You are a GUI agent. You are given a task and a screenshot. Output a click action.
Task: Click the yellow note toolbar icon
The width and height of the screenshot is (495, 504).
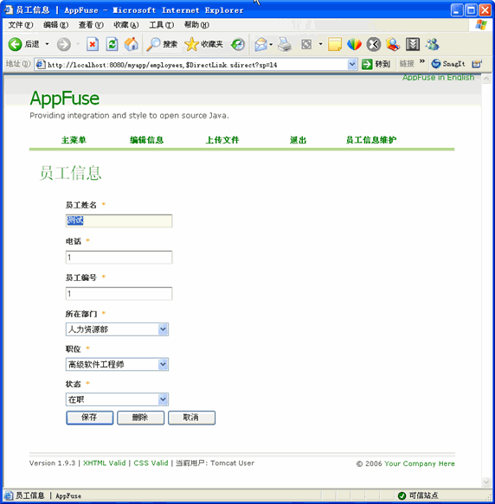coord(335,44)
